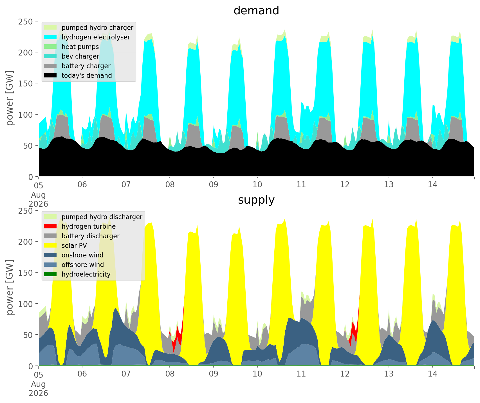Viewport: 480px width, 403px height.
Task: Click the "offshore wind" legend label
Action: [83, 265]
